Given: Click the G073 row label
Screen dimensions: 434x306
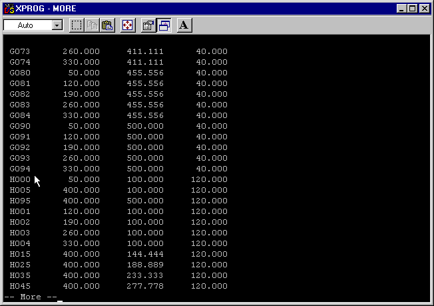Looking at the screenshot, I should [20, 51].
